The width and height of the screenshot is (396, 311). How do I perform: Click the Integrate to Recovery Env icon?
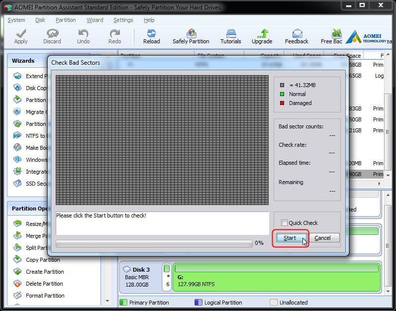[17, 171]
